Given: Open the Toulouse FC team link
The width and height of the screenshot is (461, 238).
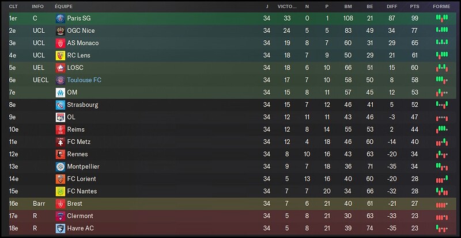Looking at the screenshot, I should 84,80.
